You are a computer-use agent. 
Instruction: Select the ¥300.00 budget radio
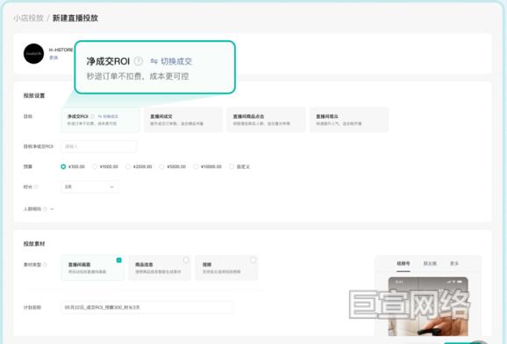pyautogui.click(x=63, y=167)
